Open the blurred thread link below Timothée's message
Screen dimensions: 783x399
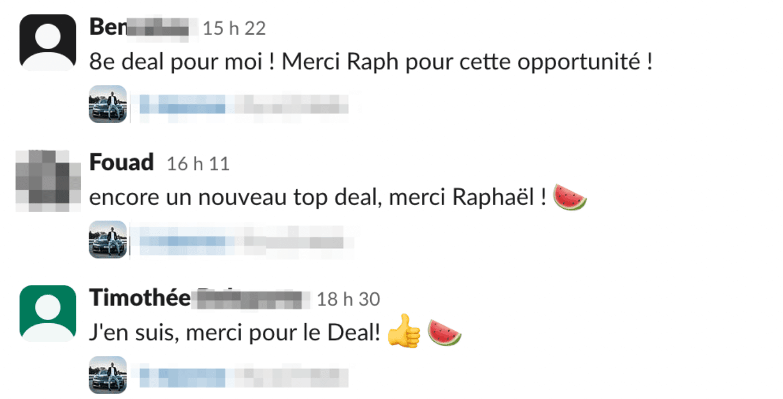click(244, 375)
